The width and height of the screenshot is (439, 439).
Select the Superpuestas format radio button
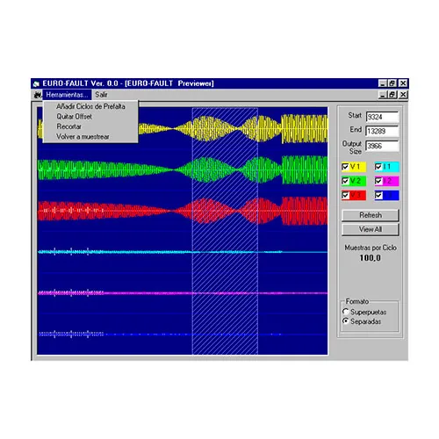(x=345, y=312)
